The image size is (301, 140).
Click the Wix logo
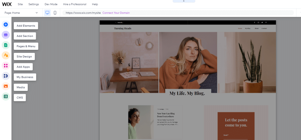(x=7, y=4)
